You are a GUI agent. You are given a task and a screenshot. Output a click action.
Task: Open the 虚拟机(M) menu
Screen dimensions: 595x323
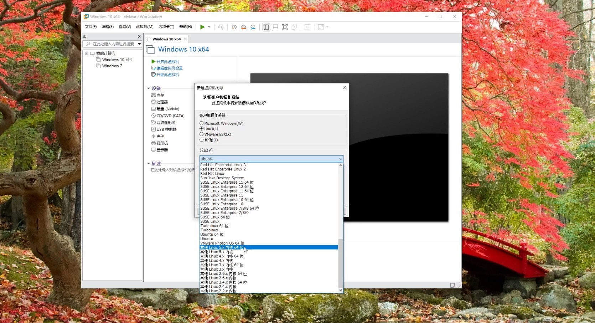point(145,27)
